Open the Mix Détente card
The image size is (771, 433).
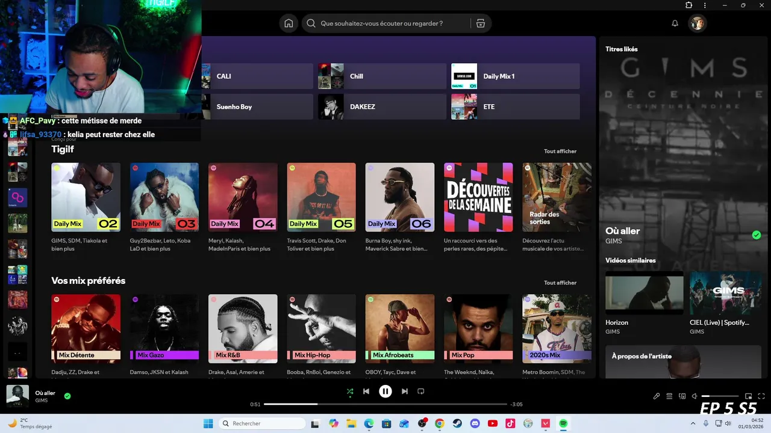pyautogui.click(x=86, y=328)
